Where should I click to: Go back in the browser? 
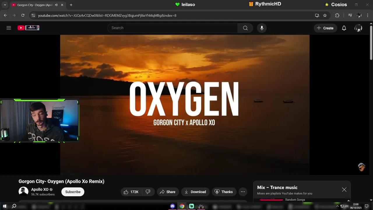tap(5, 15)
